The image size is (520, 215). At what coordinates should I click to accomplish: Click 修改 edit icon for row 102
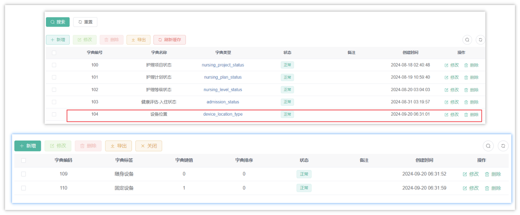pos(452,90)
